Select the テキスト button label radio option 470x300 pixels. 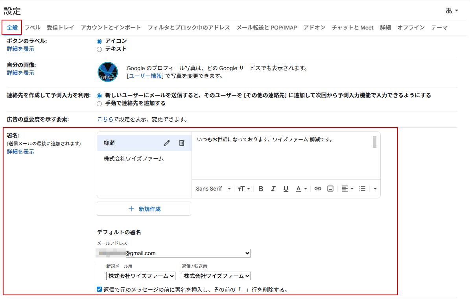100,49
